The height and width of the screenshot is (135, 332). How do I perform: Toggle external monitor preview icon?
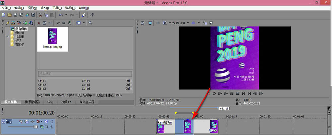(x=150, y=23)
